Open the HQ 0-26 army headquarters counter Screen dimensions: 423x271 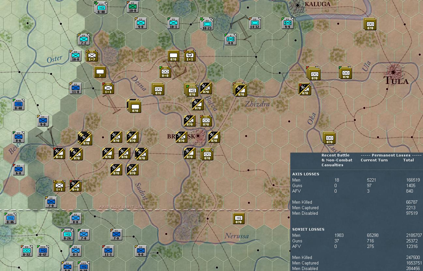(x=68, y=235)
